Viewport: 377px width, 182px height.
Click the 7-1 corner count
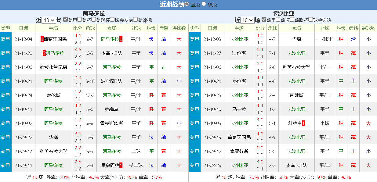pyautogui.click(x=272, y=53)
